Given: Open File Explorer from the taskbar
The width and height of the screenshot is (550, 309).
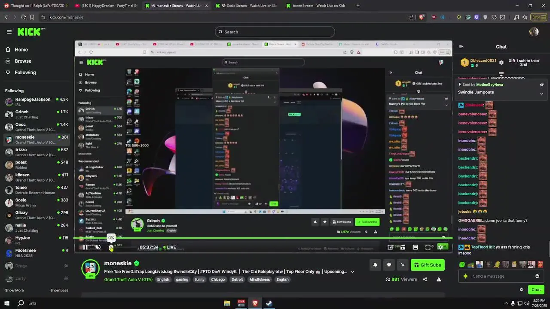Looking at the screenshot, I should [x=227, y=303].
